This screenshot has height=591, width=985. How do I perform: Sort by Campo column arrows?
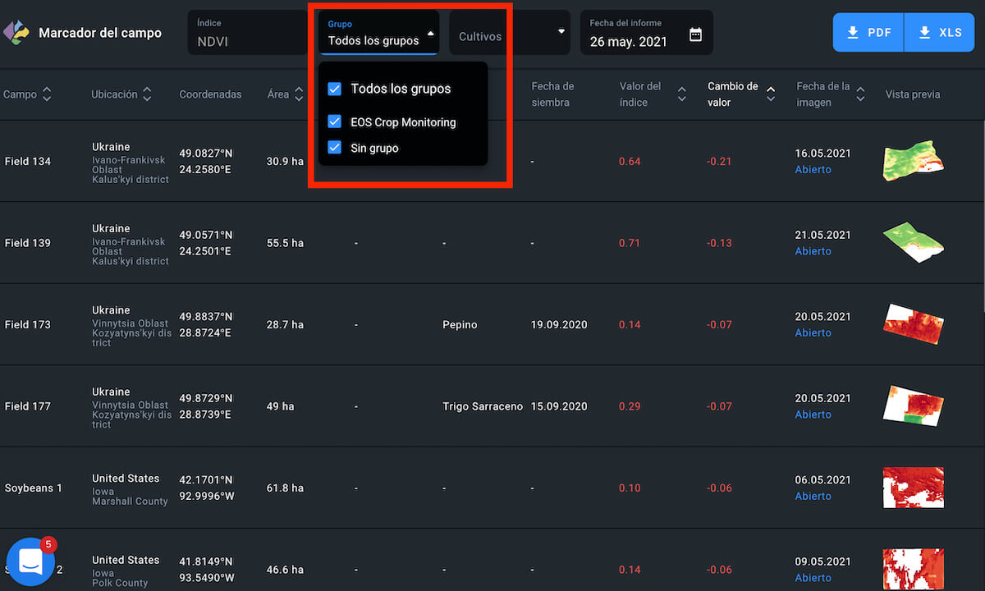[47, 94]
